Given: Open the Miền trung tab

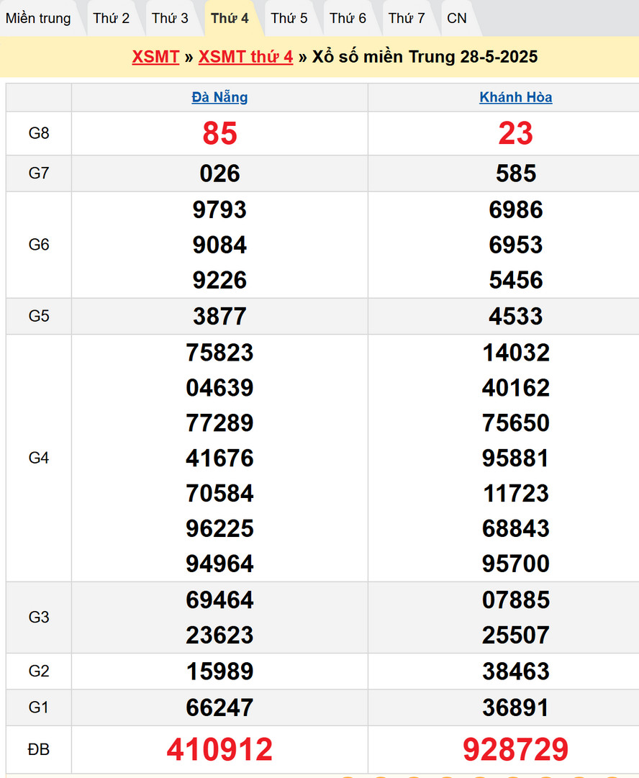Looking at the screenshot, I should 39,19.
